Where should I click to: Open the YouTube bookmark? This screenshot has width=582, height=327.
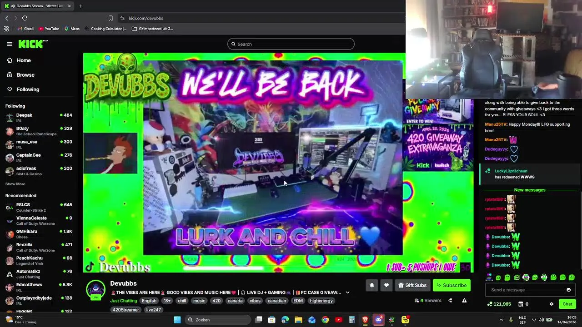[49, 29]
